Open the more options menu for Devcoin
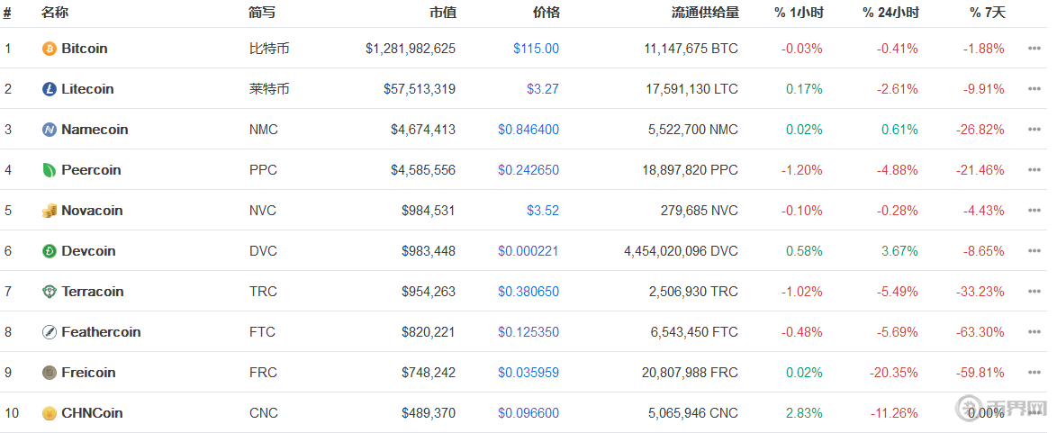The image size is (1057, 433). click(x=1034, y=251)
